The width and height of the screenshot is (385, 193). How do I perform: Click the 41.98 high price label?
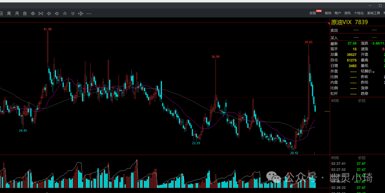point(47,29)
